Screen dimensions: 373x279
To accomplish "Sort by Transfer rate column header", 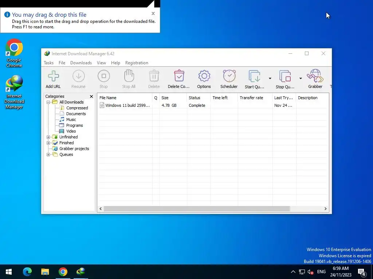I will point(255,98).
